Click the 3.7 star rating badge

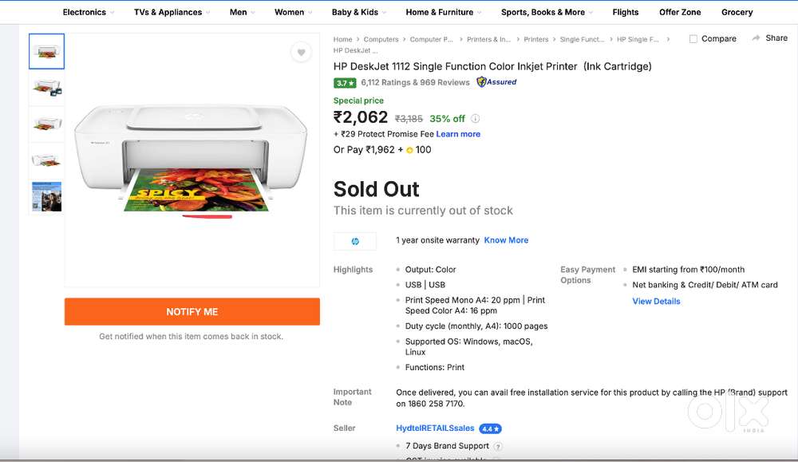(344, 82)
